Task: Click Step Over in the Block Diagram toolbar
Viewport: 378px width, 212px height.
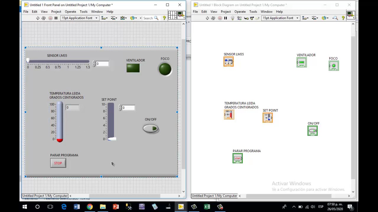Action: 252,18
